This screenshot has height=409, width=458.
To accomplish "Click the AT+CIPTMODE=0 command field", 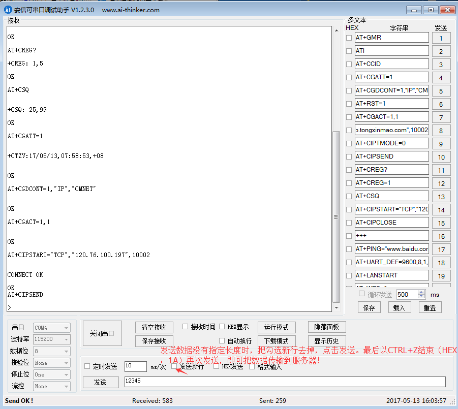I will point(392,143).
